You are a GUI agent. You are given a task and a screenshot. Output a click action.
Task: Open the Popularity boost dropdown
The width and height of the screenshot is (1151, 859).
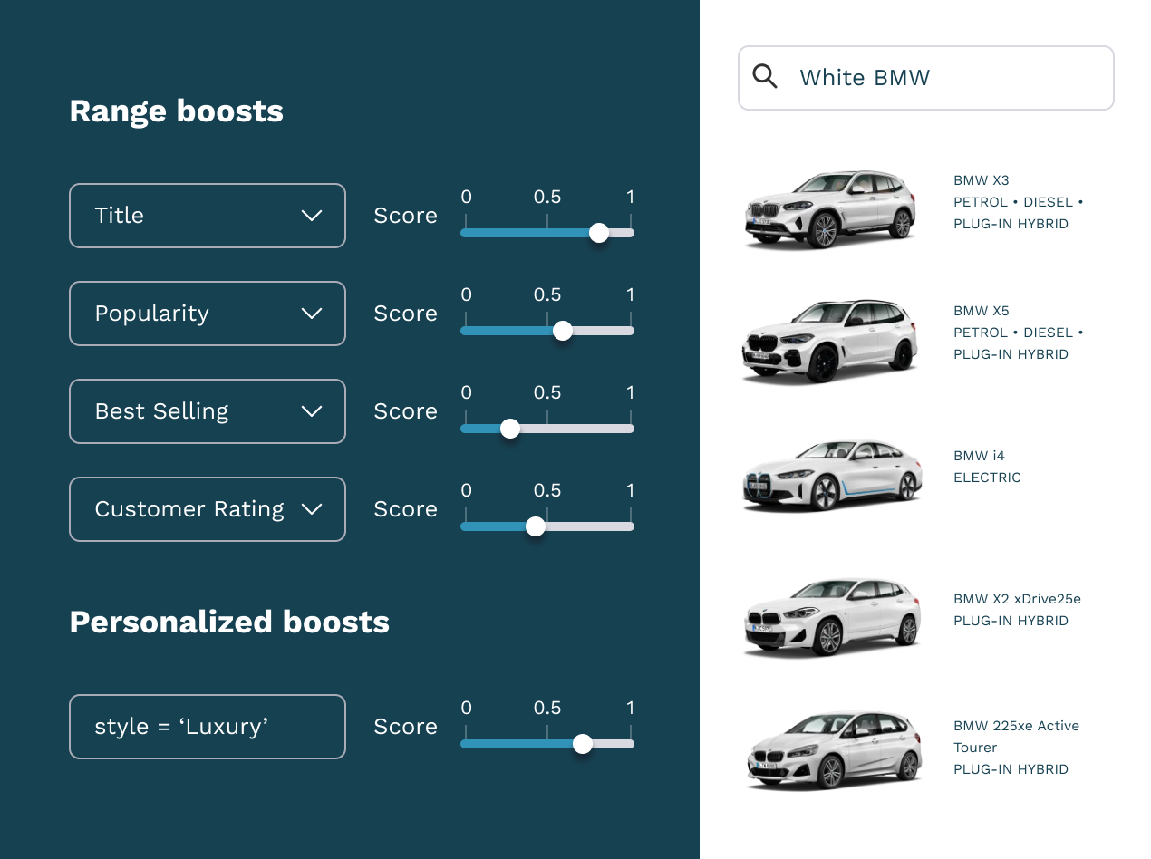(208, 314)
